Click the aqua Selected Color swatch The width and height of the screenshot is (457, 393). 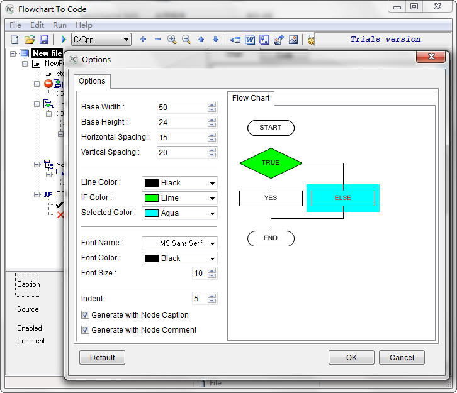[152, 213]
